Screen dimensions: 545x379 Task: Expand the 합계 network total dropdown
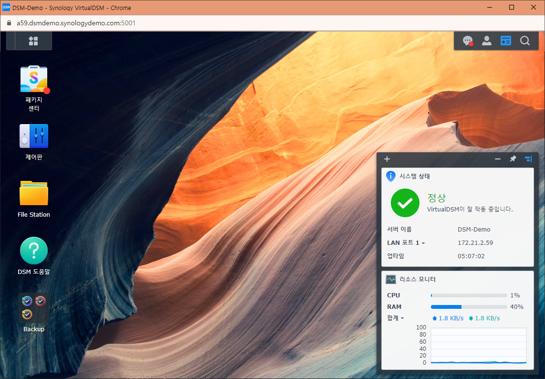pos(396,318)
